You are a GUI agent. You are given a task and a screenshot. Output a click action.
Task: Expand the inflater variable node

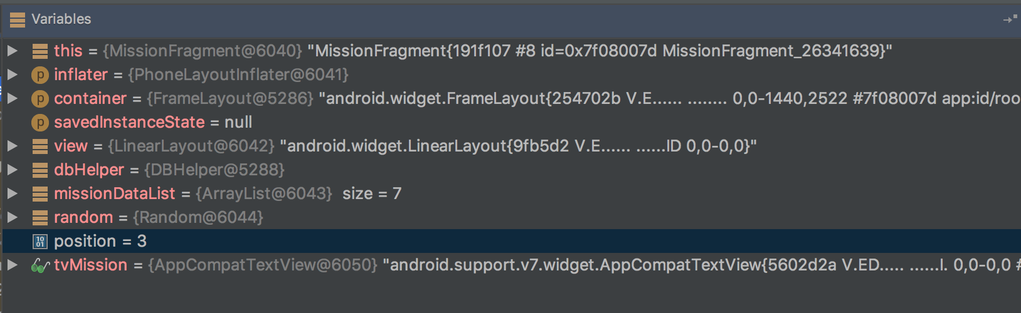pyautogui.click(x=12, y=74)
